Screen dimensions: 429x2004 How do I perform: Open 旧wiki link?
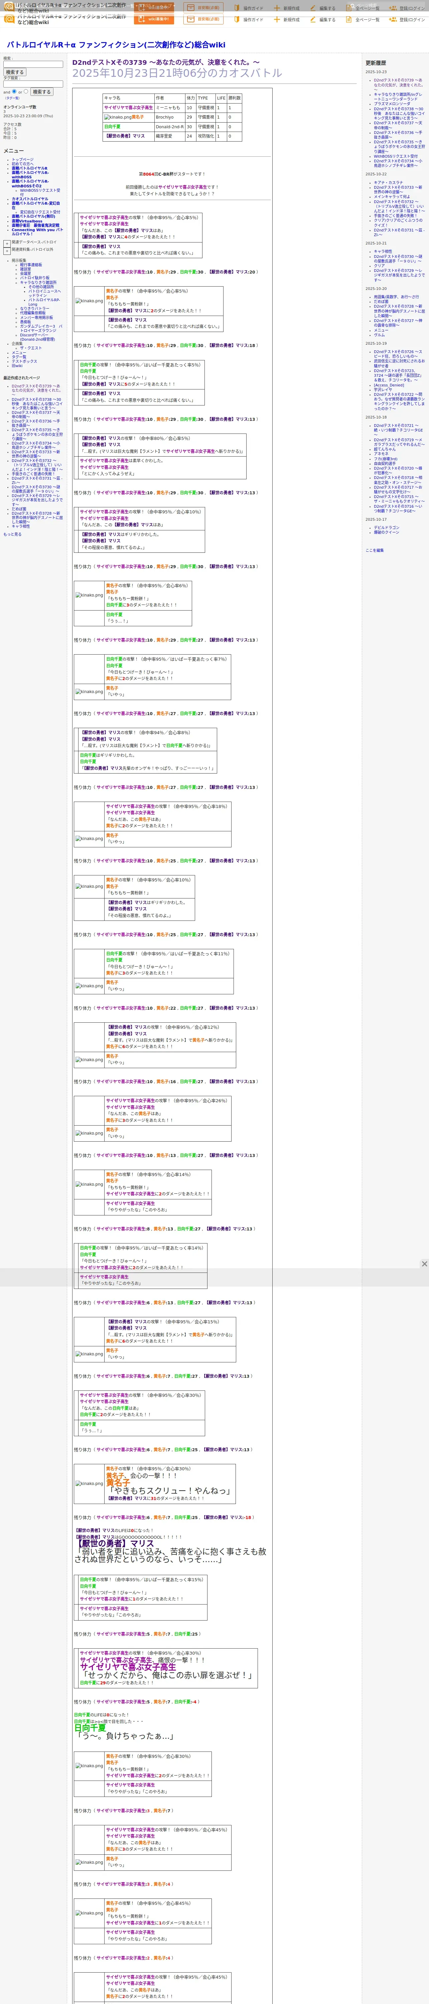[17, 366]
